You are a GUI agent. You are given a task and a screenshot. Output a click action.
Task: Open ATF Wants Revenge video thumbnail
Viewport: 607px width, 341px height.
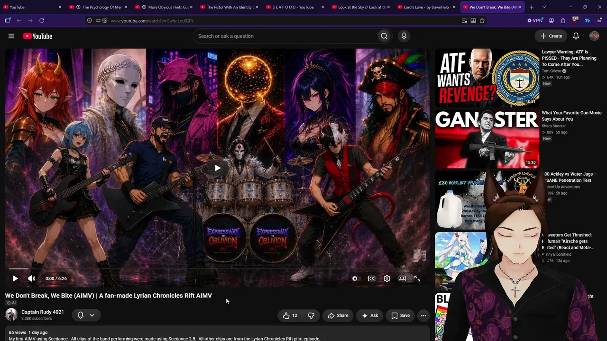click(x=487, y=78)
